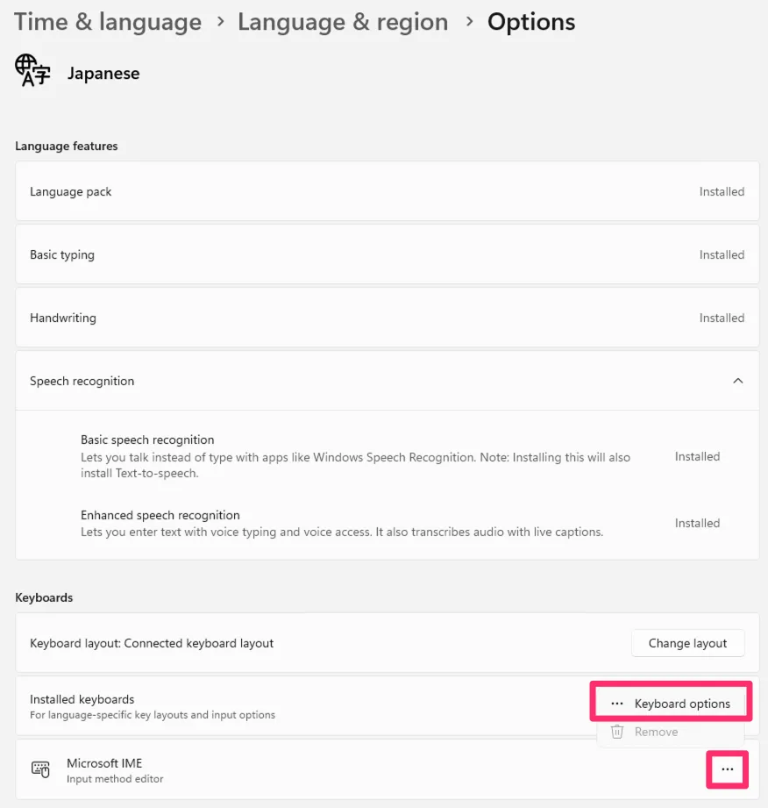Screen dimensions: 768x808
Task: Collapse the Speech recognition section chevron
Action: point(737,381)
